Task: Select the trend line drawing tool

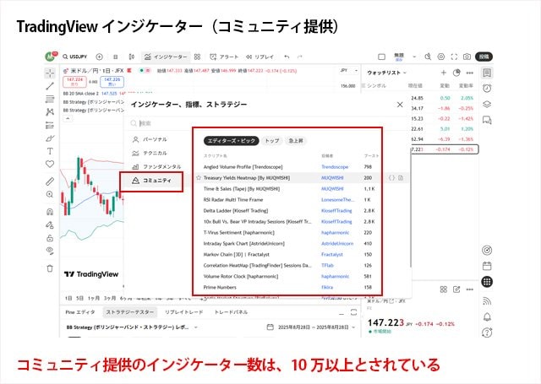Action: pos(50,86)
